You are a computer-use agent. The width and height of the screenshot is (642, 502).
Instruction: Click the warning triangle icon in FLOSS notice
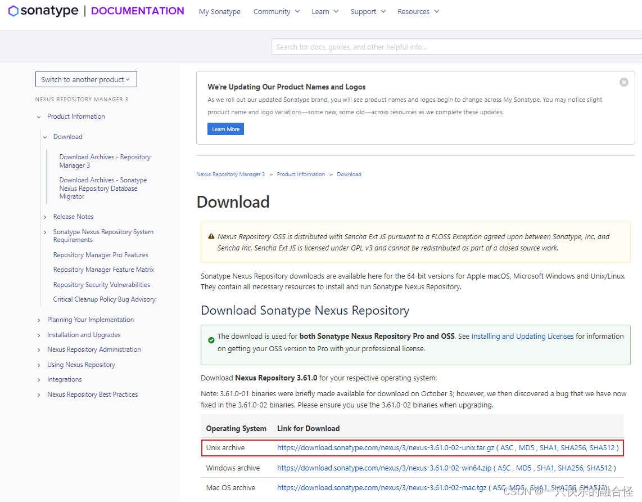[x=211, y=236]
